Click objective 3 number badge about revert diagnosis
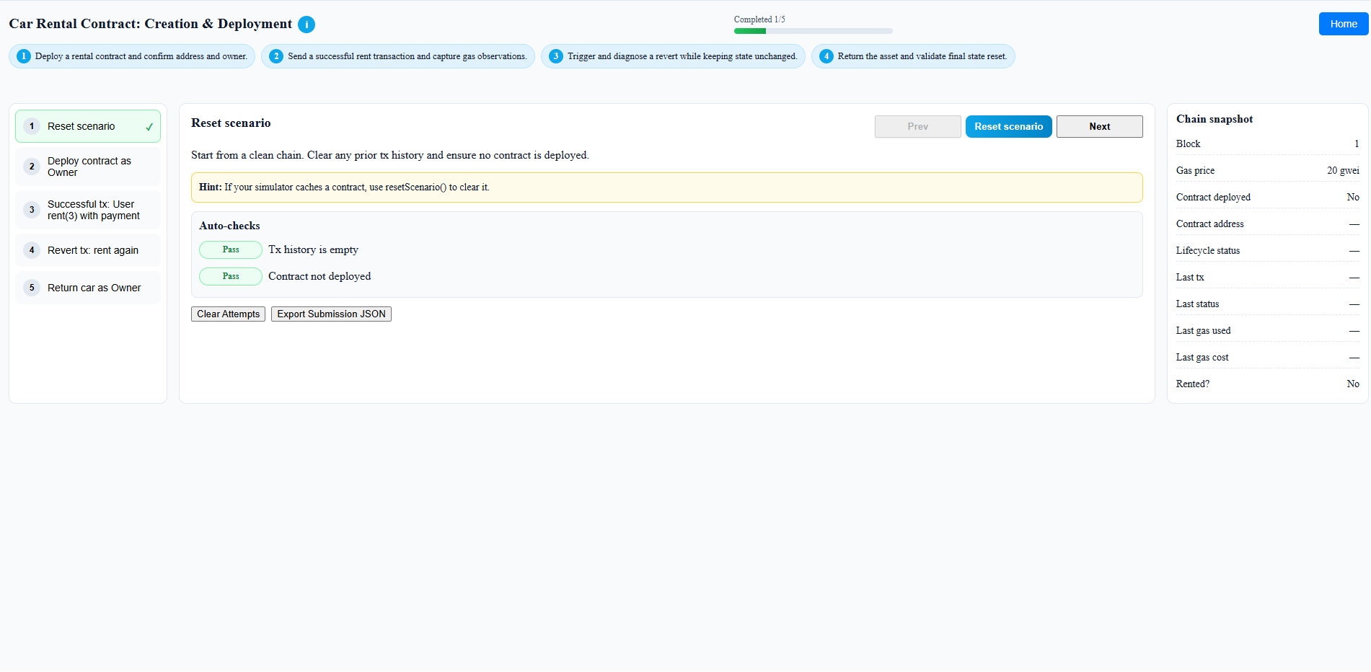Image resolution: width=1371 pixels, height=672 pixels. point(555,56)
